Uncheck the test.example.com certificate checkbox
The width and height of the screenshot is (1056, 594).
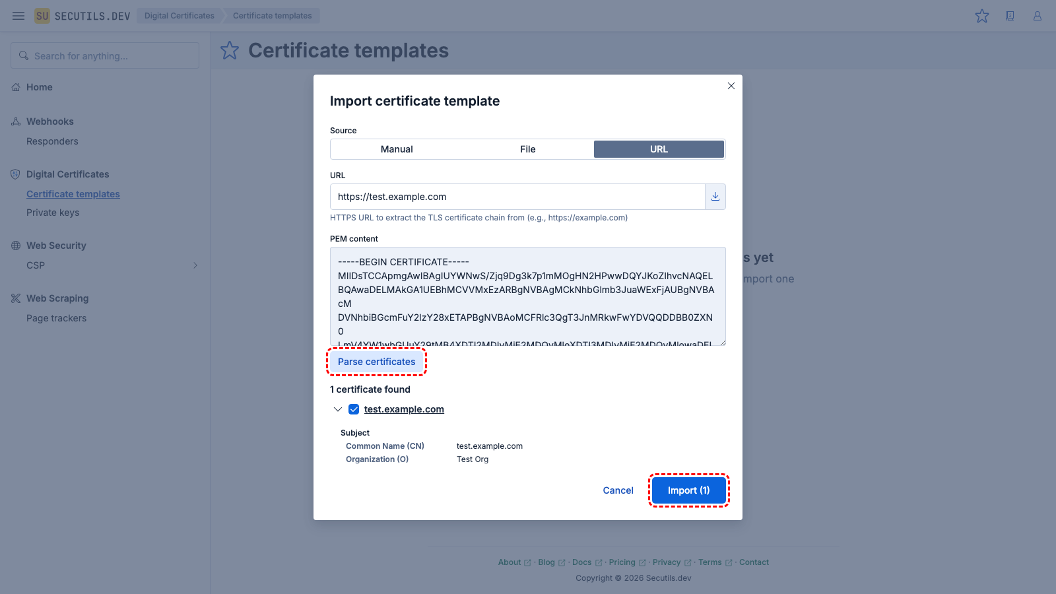click(x=354, y=409)
